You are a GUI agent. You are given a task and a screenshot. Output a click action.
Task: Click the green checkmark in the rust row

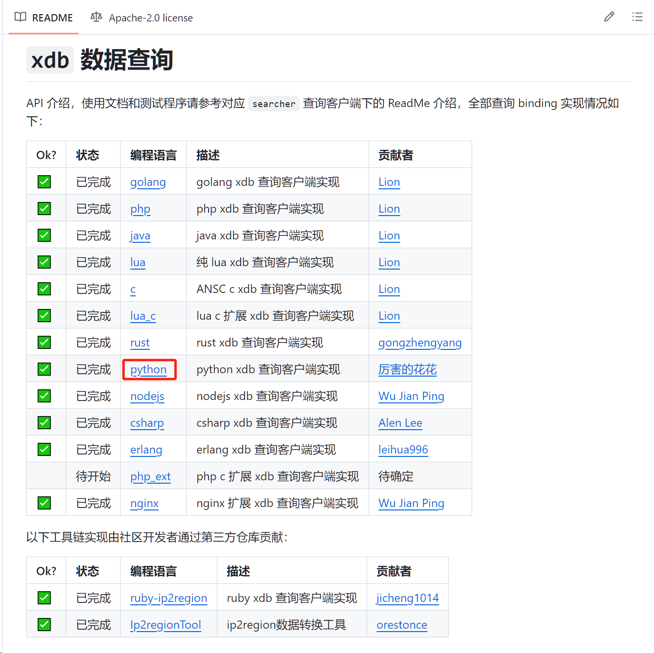click(x=44, y=342)
